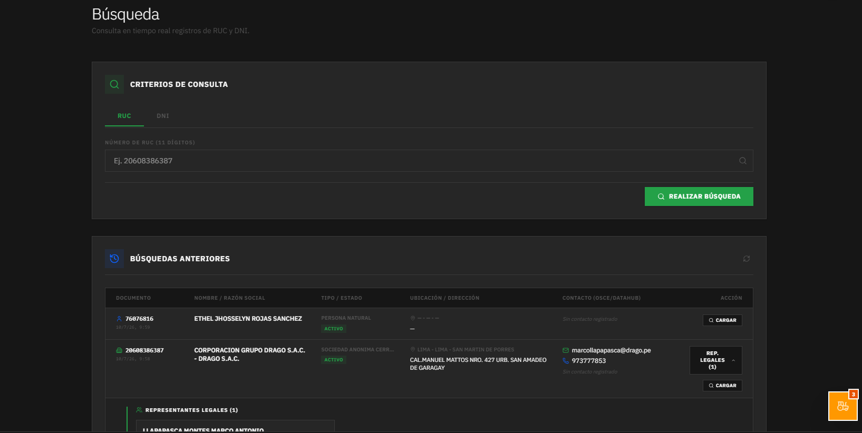Viewport: 862px width, 433px height.
Task: Click the Persona Natural type label
Action: click(346, 318)
